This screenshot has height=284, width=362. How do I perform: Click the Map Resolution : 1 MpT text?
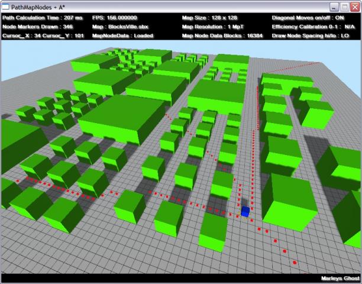212,27
